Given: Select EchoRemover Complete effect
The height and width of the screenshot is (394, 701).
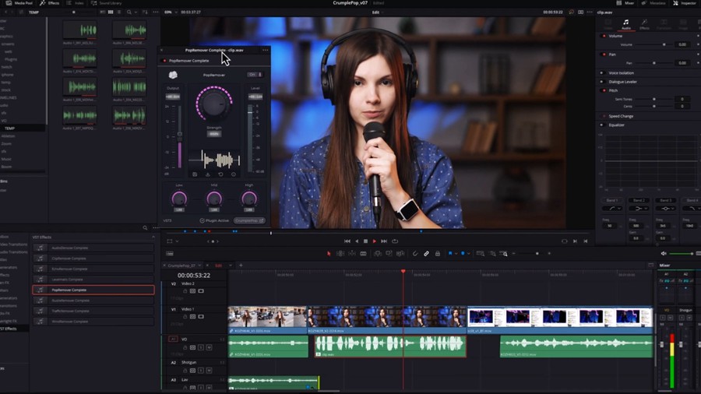Looking at the screenshot, I should (93, 269).
